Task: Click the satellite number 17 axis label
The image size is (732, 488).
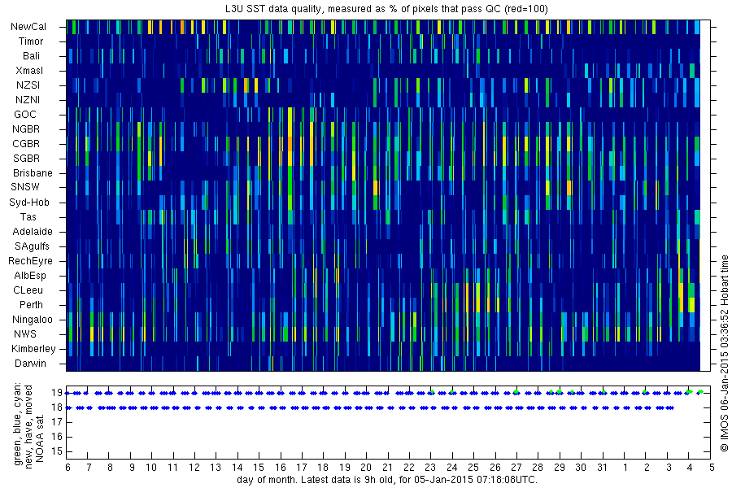Action: click(57, 422)
